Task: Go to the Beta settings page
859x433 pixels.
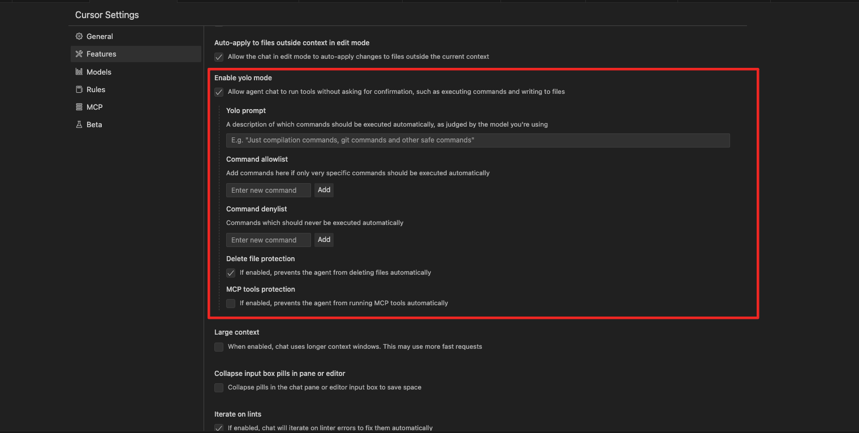Action: tap(94, 124)
